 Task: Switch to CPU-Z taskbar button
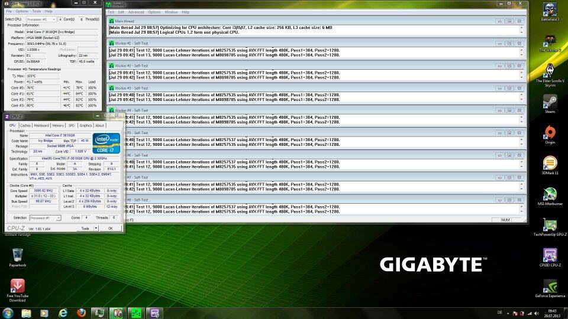click(154, 313)
